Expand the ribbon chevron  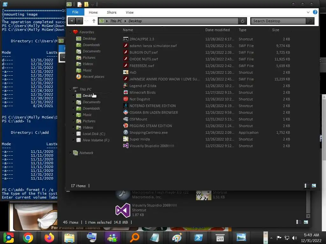[x=308, y=12]
